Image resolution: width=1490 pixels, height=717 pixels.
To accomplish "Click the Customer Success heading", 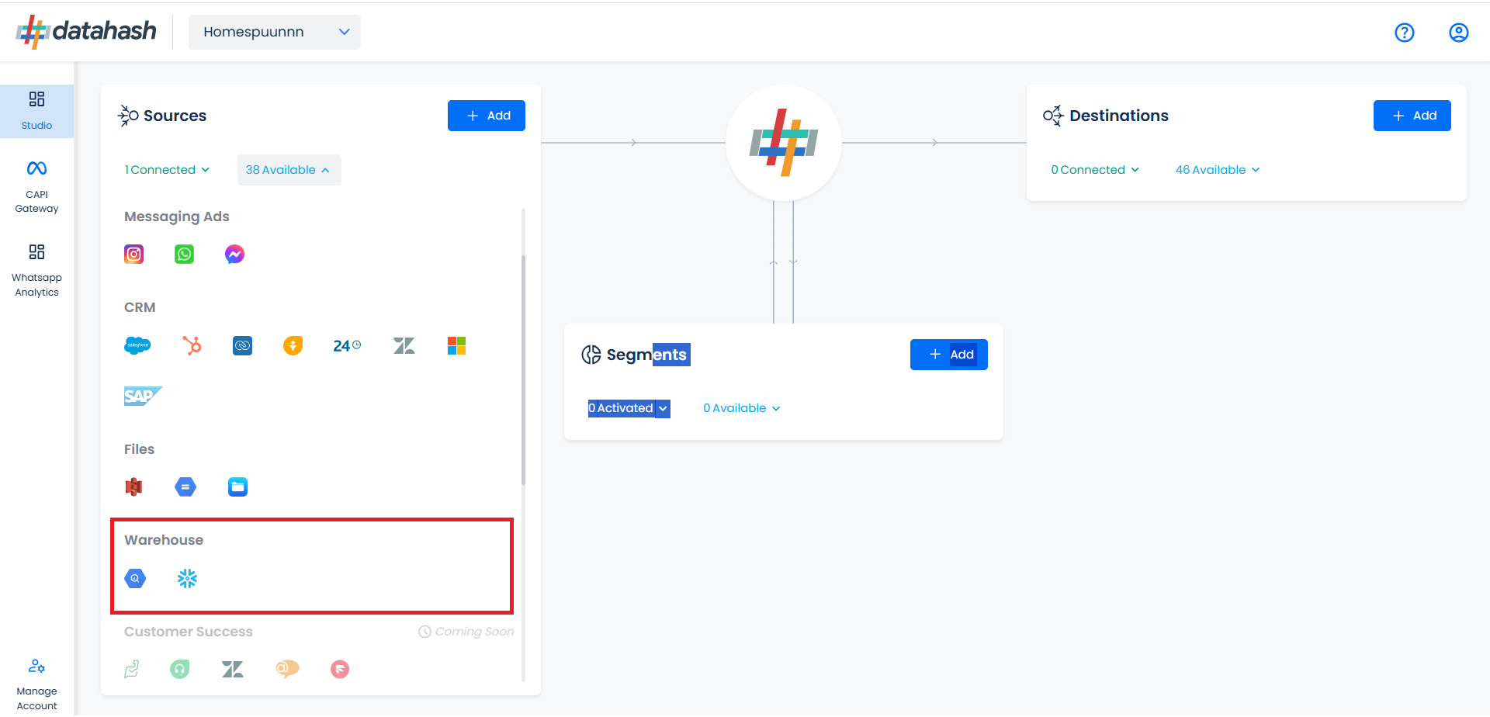I will pyautogui.click(x=189, y=632).
